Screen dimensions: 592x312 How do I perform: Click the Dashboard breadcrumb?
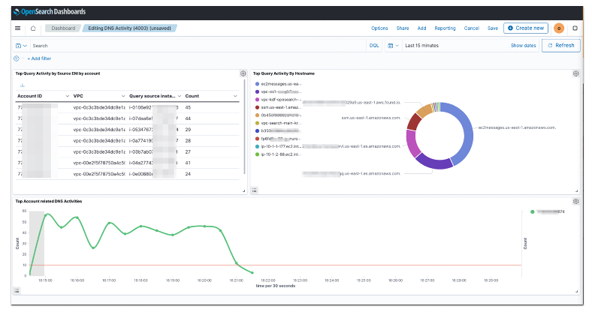tap(63, 28)
